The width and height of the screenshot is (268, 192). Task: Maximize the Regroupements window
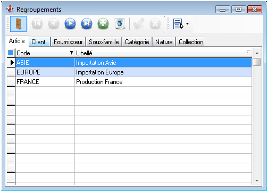(x=239, y=10)
